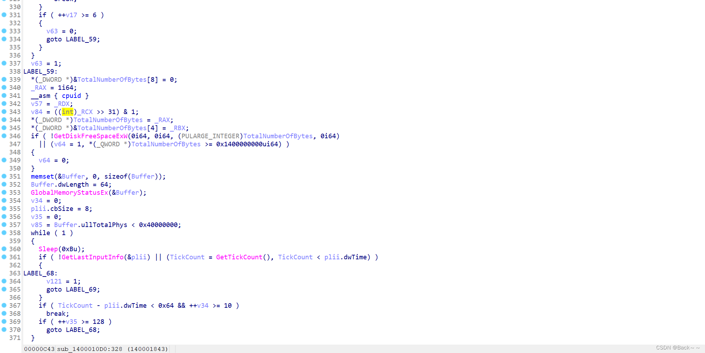Screen dimensions: 705x353
Task: Click the 0xBu argument of Sleep
Action: pos(70,249)
